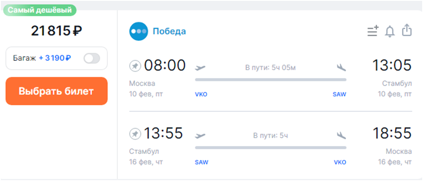423x181 pixels.
Task: Click VKO arrival airport code on return
Action: pyautogui.click(x=340, y=162)
